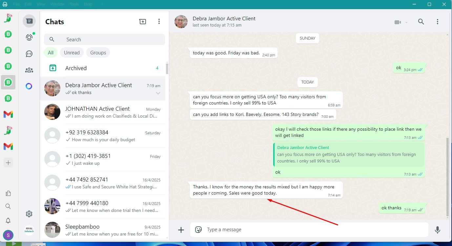Click the plus attach button beside message box
Image resolution: width=452 pixels, height=246 pixels.
tap(181, 230)
